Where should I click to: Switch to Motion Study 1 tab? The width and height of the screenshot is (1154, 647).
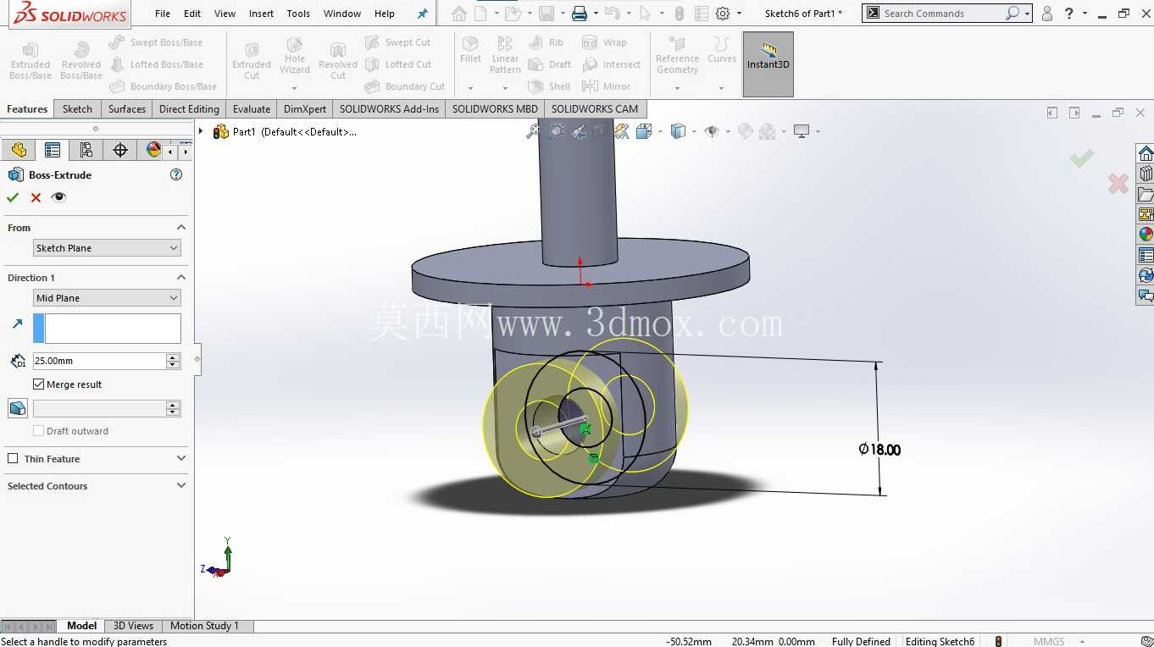pyautogui.click(x=204, y=626)
